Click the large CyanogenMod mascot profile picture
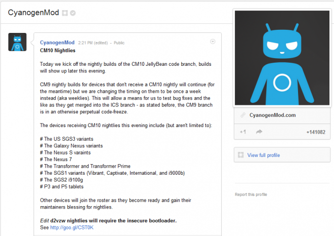 (282, 58)
